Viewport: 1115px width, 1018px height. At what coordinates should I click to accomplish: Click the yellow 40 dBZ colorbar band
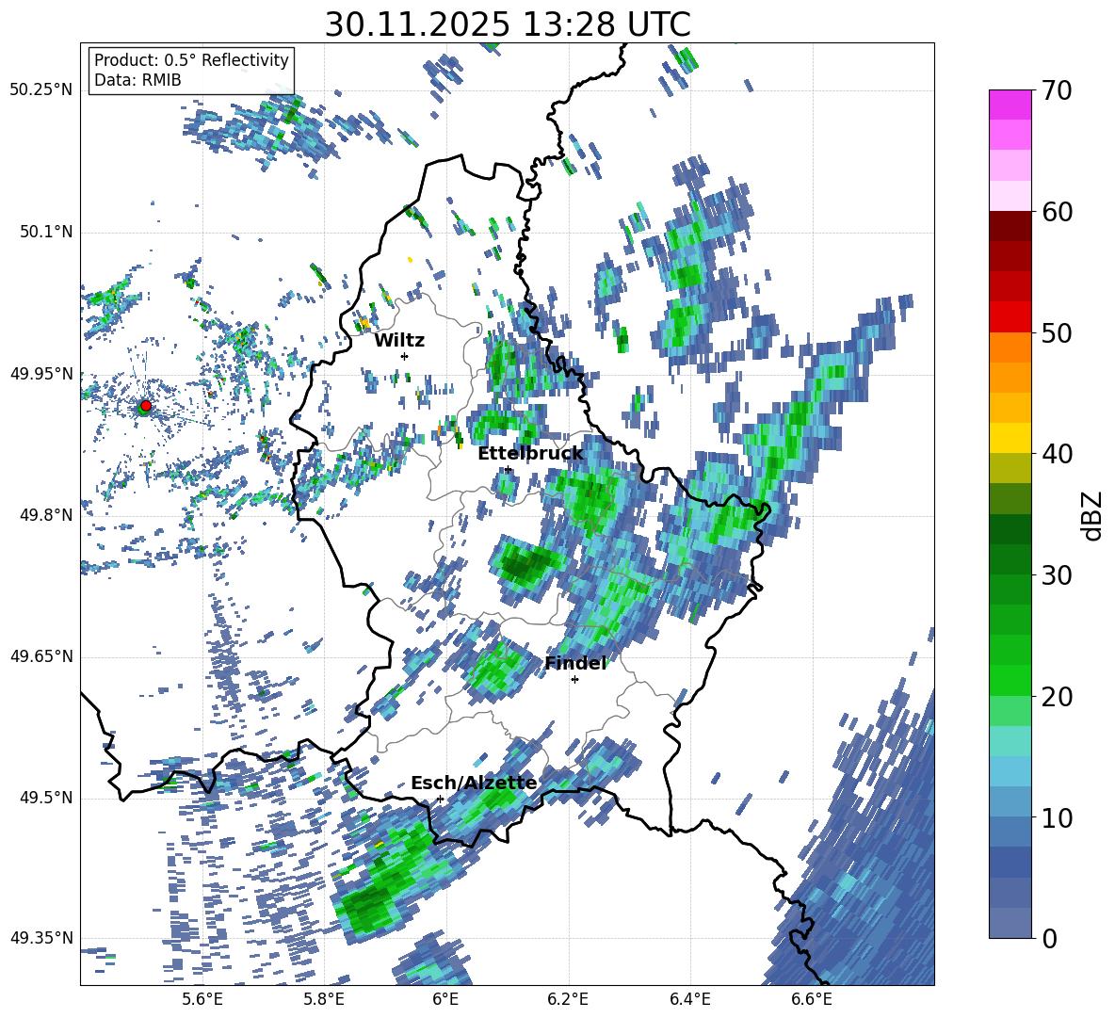pos(1010,437)
